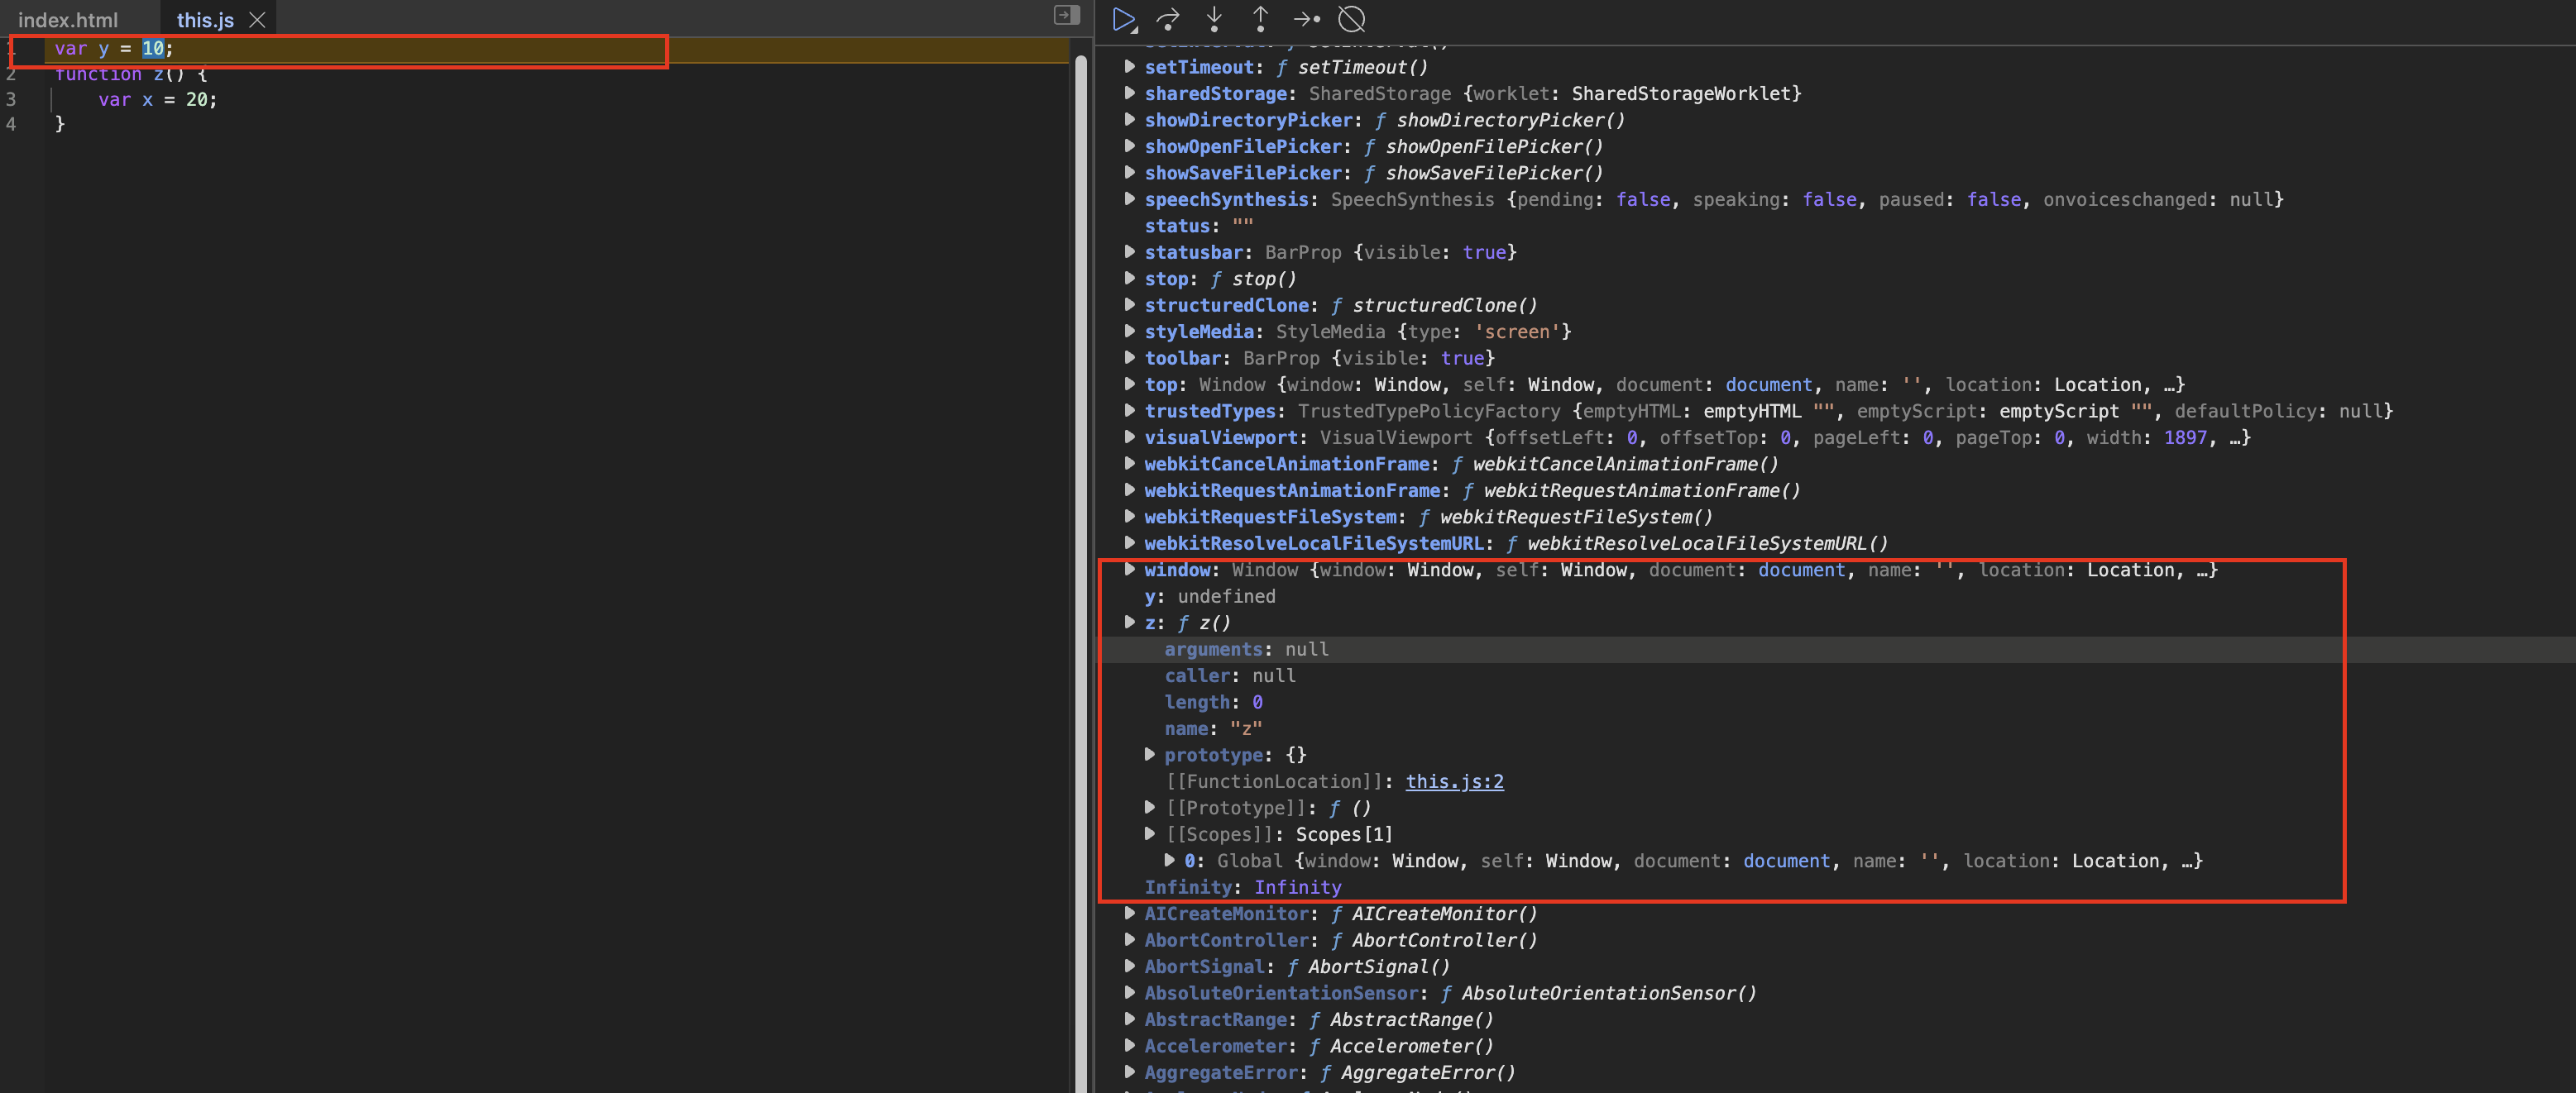Deactivate all breakpoints

coord(1352,19)
